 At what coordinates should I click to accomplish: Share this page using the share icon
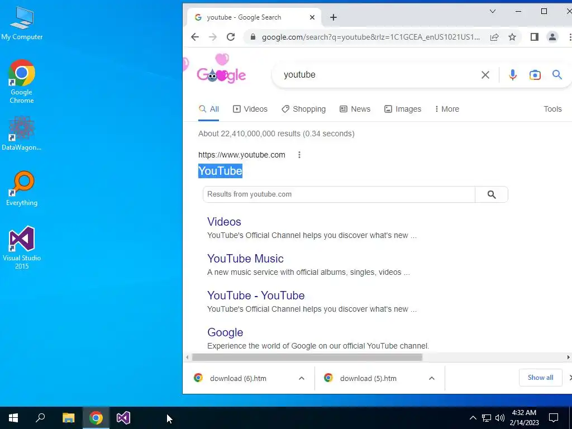pyautogui.click(x=494, y=37)
